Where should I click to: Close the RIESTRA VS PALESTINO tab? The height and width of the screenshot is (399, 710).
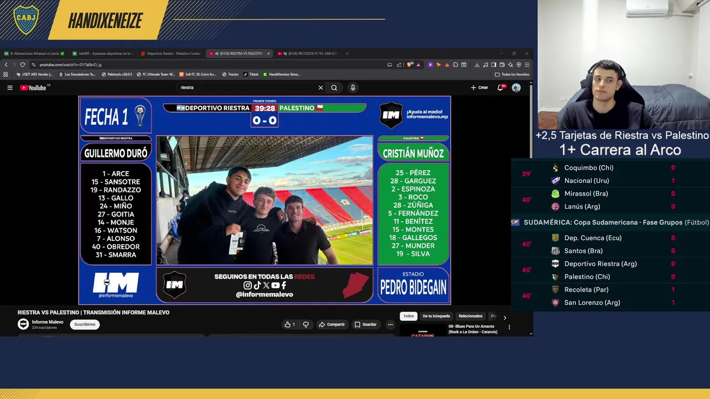pos(268,54)
